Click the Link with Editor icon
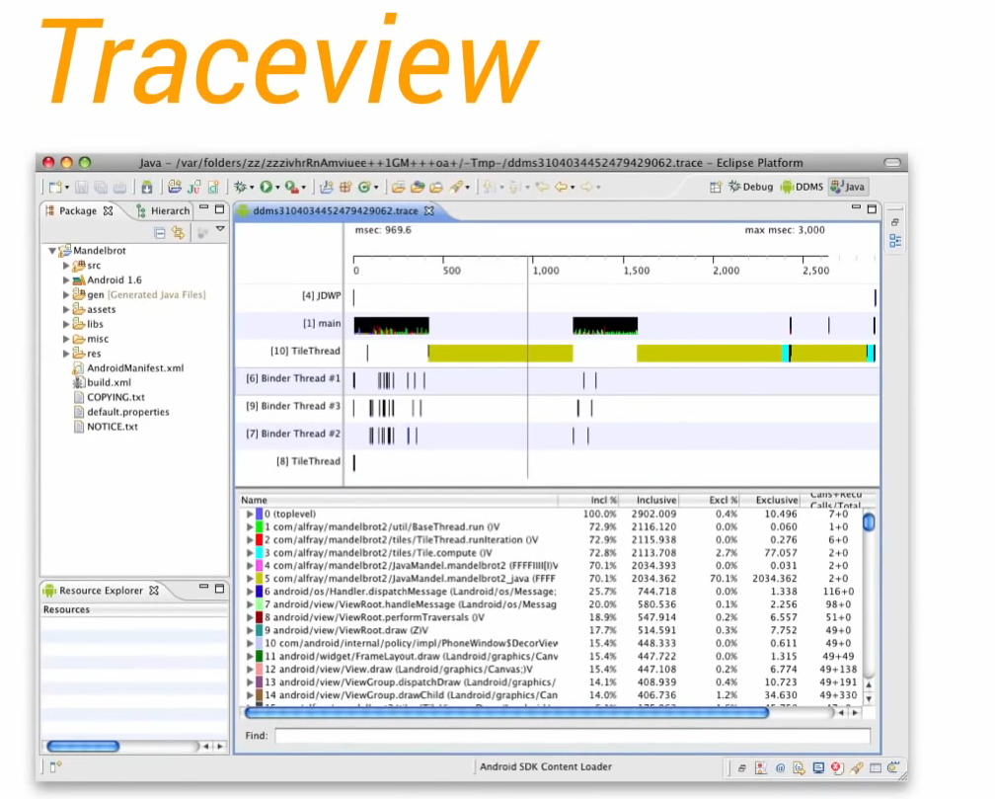Image resolution: width=995 pixels, height=799 pixels. pyautogui.click(x=178, y=233)
